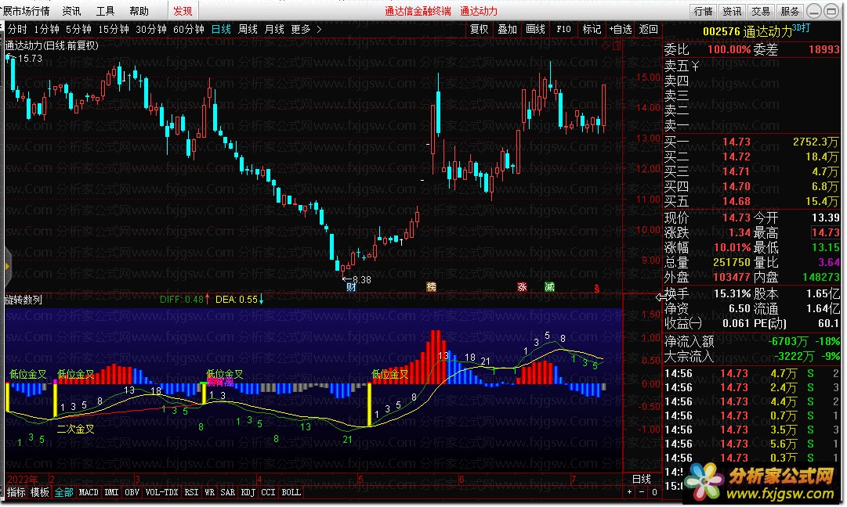
Task: Click the 张 event marker icon
Action: [522, 287]
